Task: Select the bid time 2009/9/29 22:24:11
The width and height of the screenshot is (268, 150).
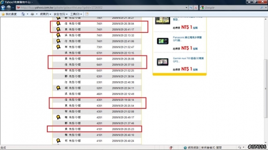Action: point(123,88)
